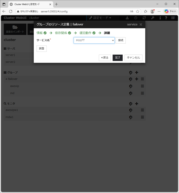The height and width of the screenshot is (193, 179).
Task: Click the browser page refresh icon
Action: 11,12
